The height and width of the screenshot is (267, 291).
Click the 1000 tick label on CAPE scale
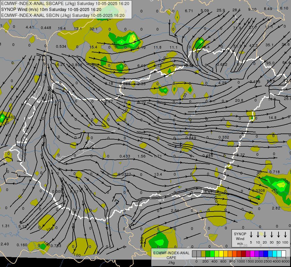tap(241, 261)
